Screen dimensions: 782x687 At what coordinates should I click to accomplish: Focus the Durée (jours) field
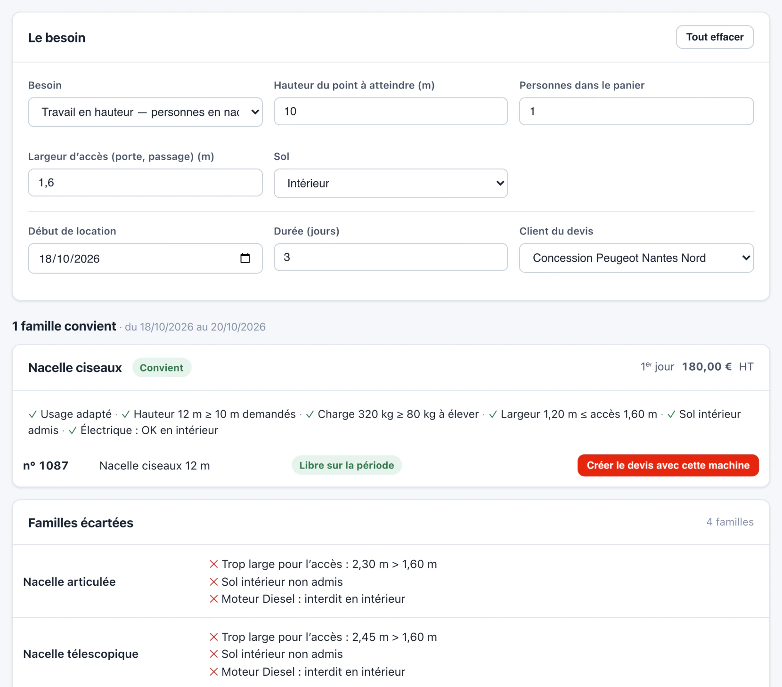coord(391,257)
